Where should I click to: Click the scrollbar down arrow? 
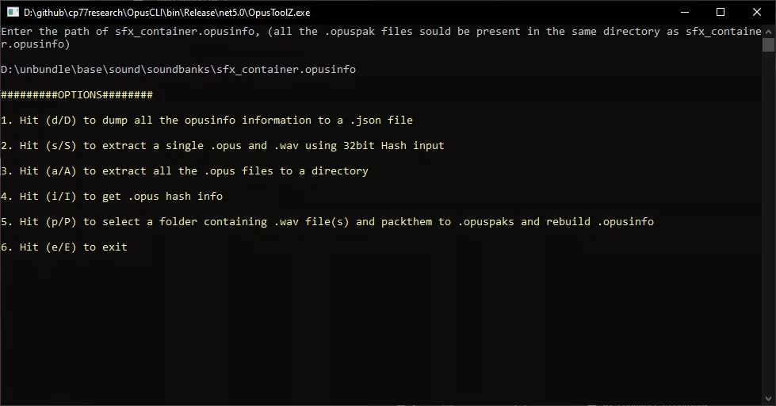coord(768,398)
